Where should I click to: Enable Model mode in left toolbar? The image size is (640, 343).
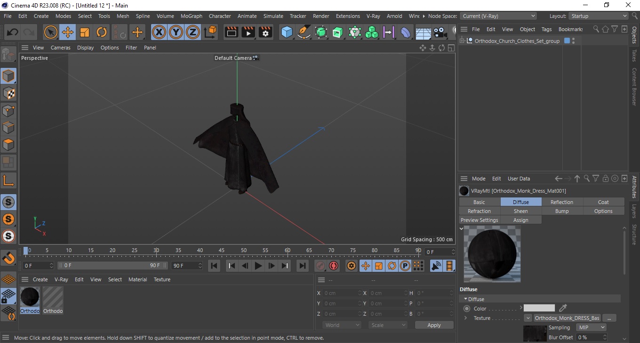[x=8, y=76]
